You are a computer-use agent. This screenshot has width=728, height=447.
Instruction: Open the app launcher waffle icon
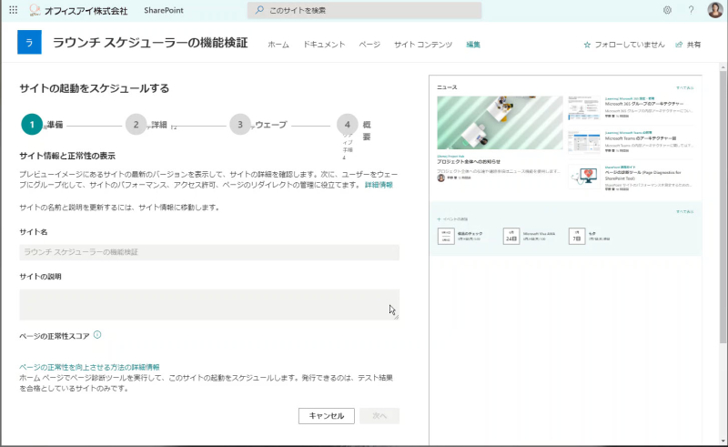[13, 10]
